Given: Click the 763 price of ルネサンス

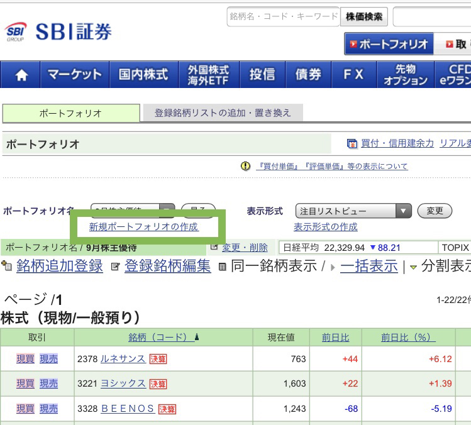Looking at the screenshot, I should (x=298, y=359).
